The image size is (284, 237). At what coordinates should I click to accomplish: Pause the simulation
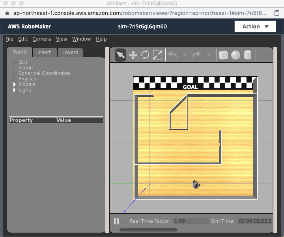116,221
